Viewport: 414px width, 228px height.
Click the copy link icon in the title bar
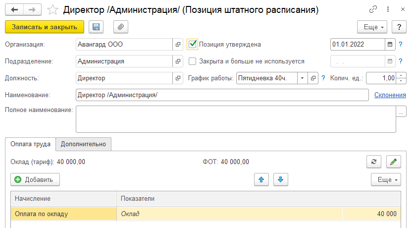point(373,9)
